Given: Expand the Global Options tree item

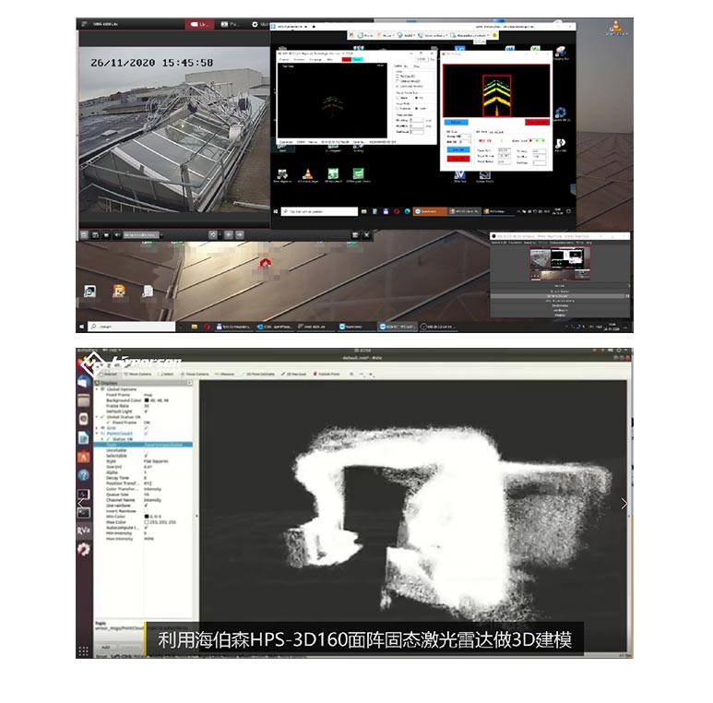Looking at the screenshot, I should [99, 389].
